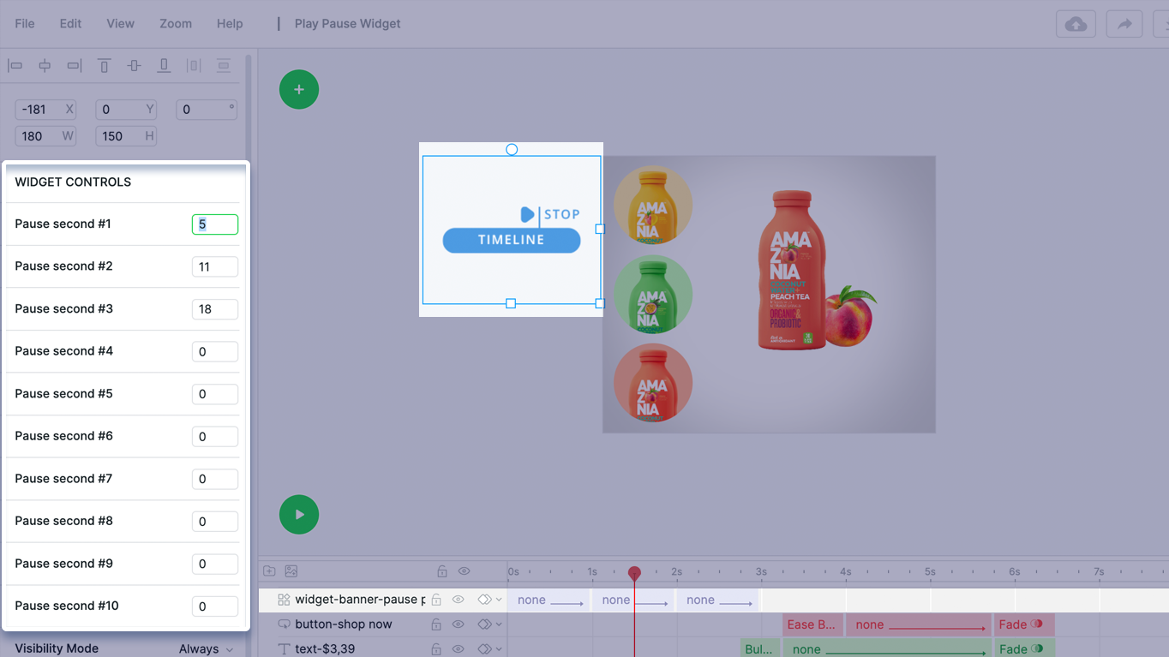Click the height H field

(126, 136)
